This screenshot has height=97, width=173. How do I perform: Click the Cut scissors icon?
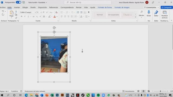[16, 11]
